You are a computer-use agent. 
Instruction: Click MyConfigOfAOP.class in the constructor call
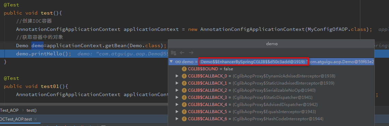(337, 29)
